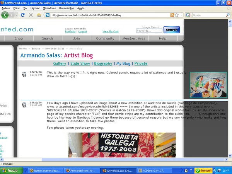Click the site identity icon in address bar
This screenshot has height=174, width=232.
click(x=48, y=15)
